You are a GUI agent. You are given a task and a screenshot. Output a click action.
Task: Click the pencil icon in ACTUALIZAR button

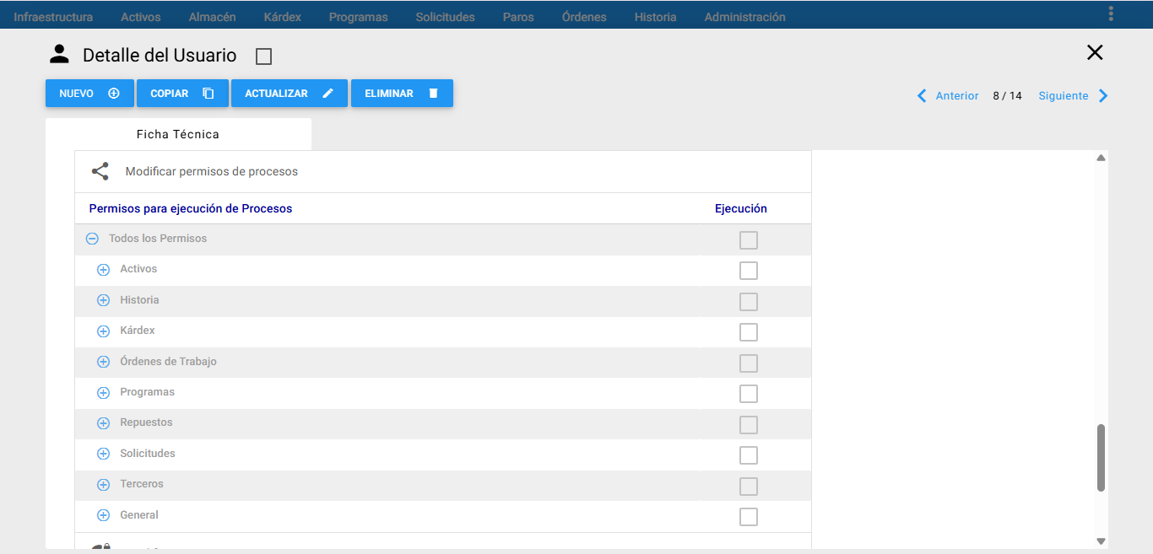(328, 94)
